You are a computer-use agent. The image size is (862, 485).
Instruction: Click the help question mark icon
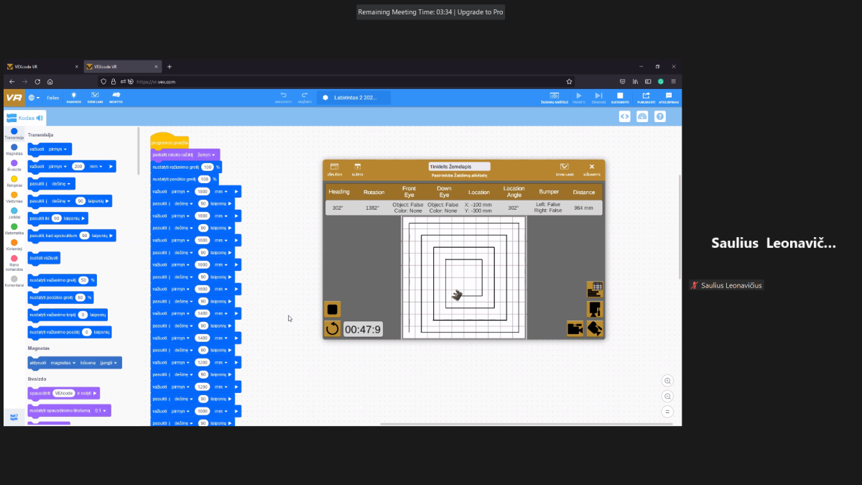659,116
